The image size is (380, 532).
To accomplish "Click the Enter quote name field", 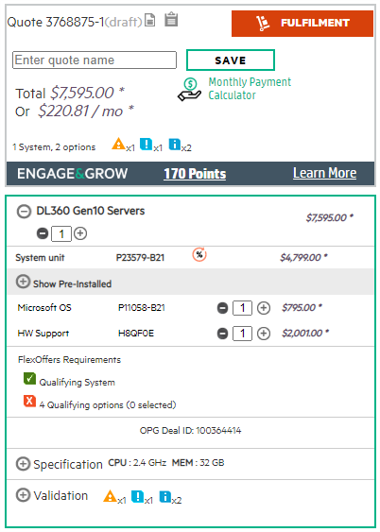I will (x=95, y=60).
